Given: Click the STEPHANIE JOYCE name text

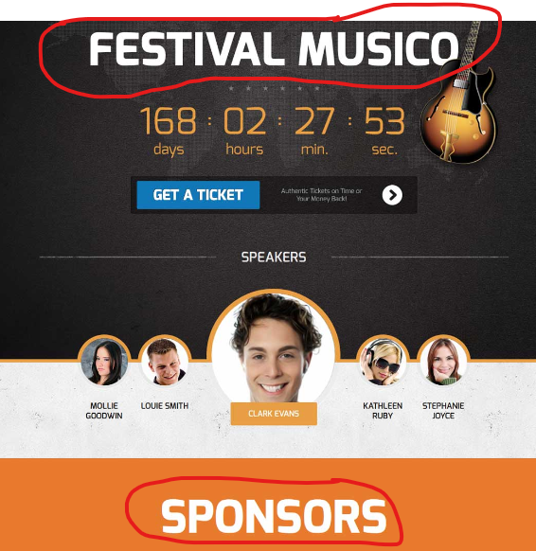Looking at the screenshot, I should point(443,411).
